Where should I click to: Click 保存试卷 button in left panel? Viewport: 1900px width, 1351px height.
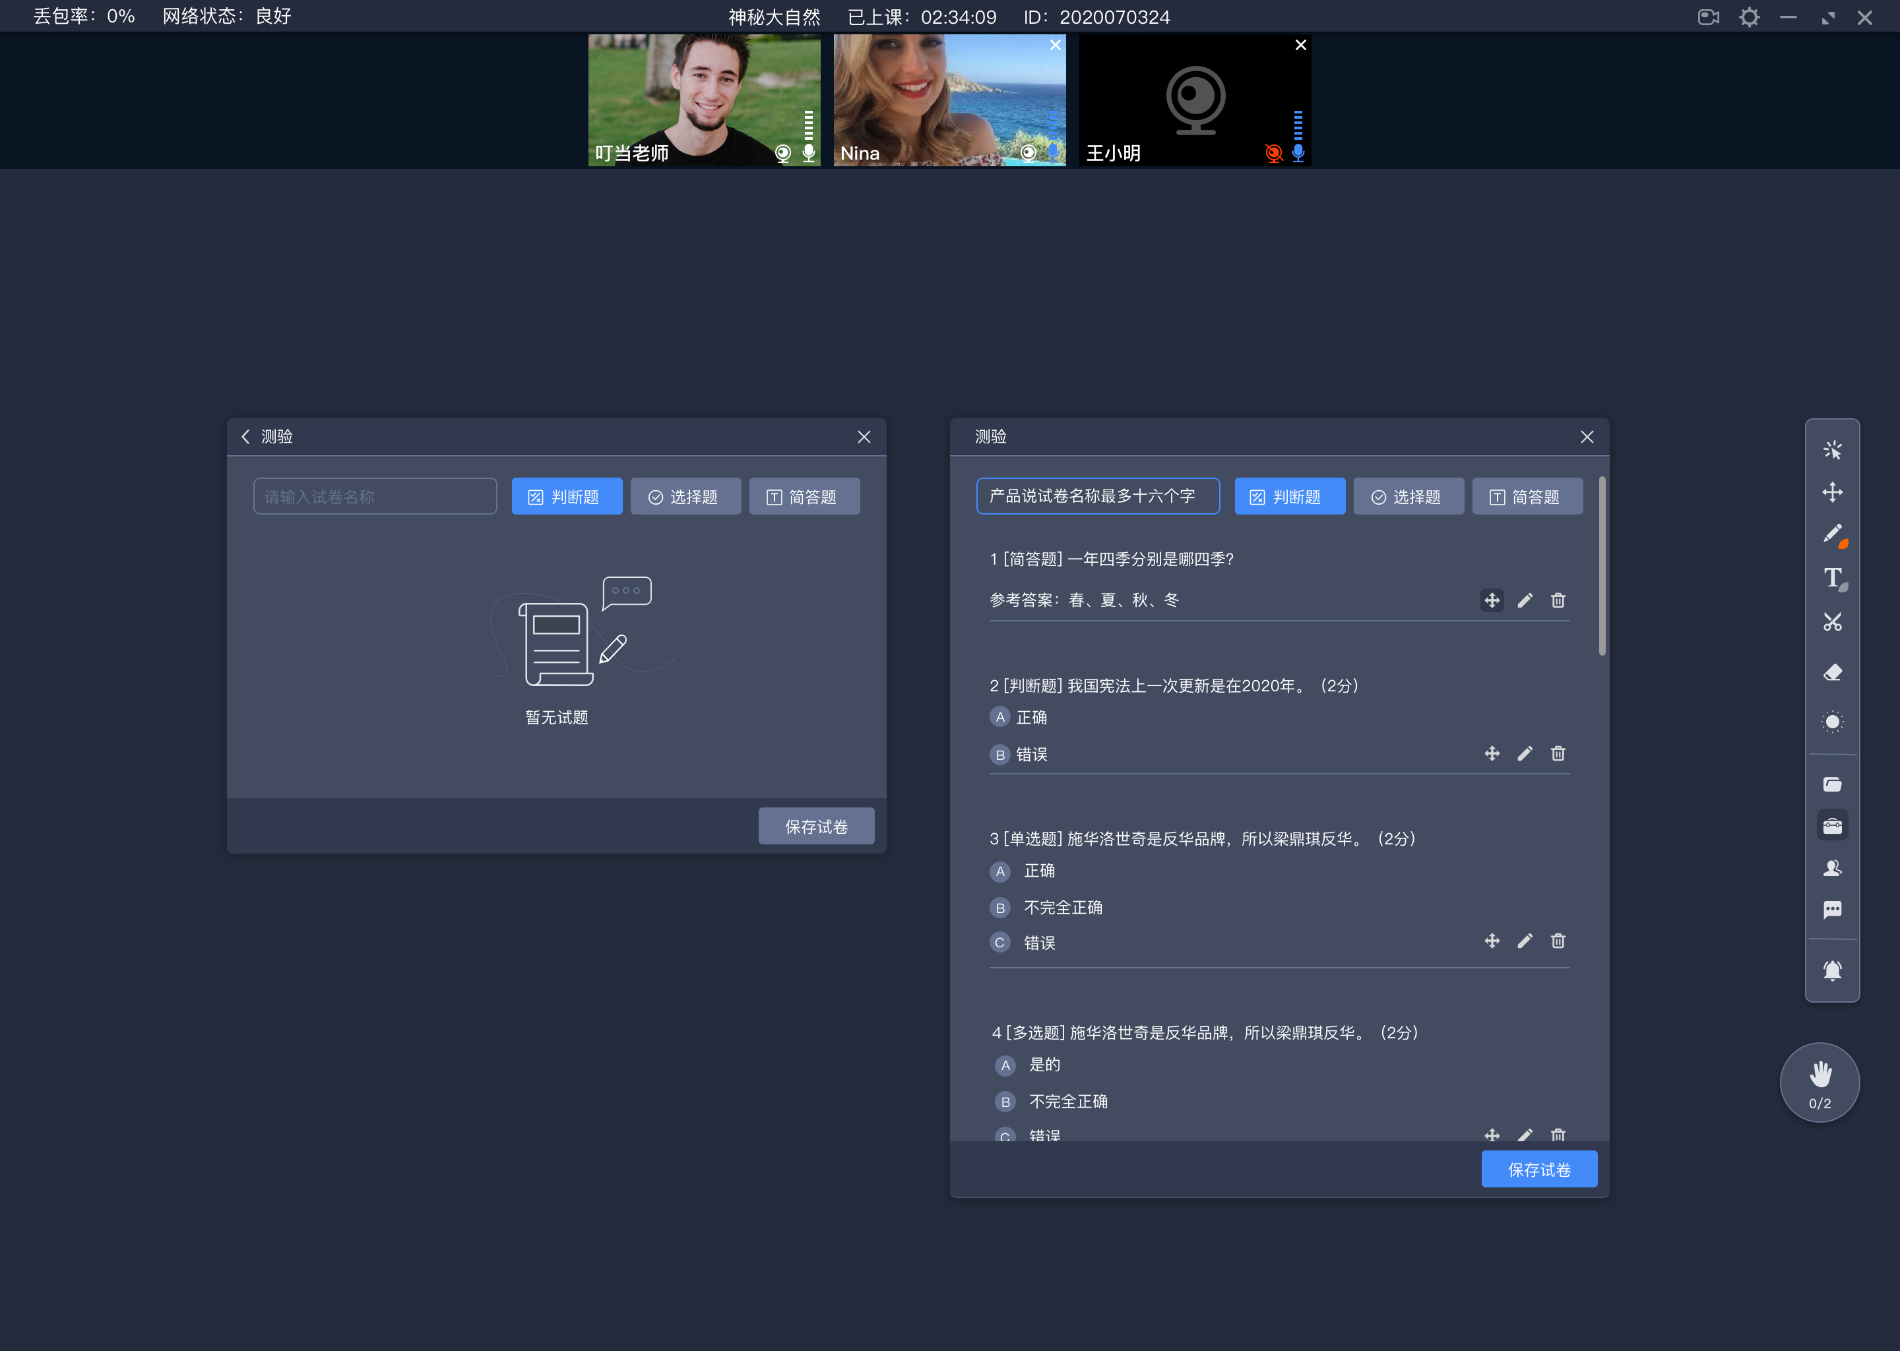[815, 826]
